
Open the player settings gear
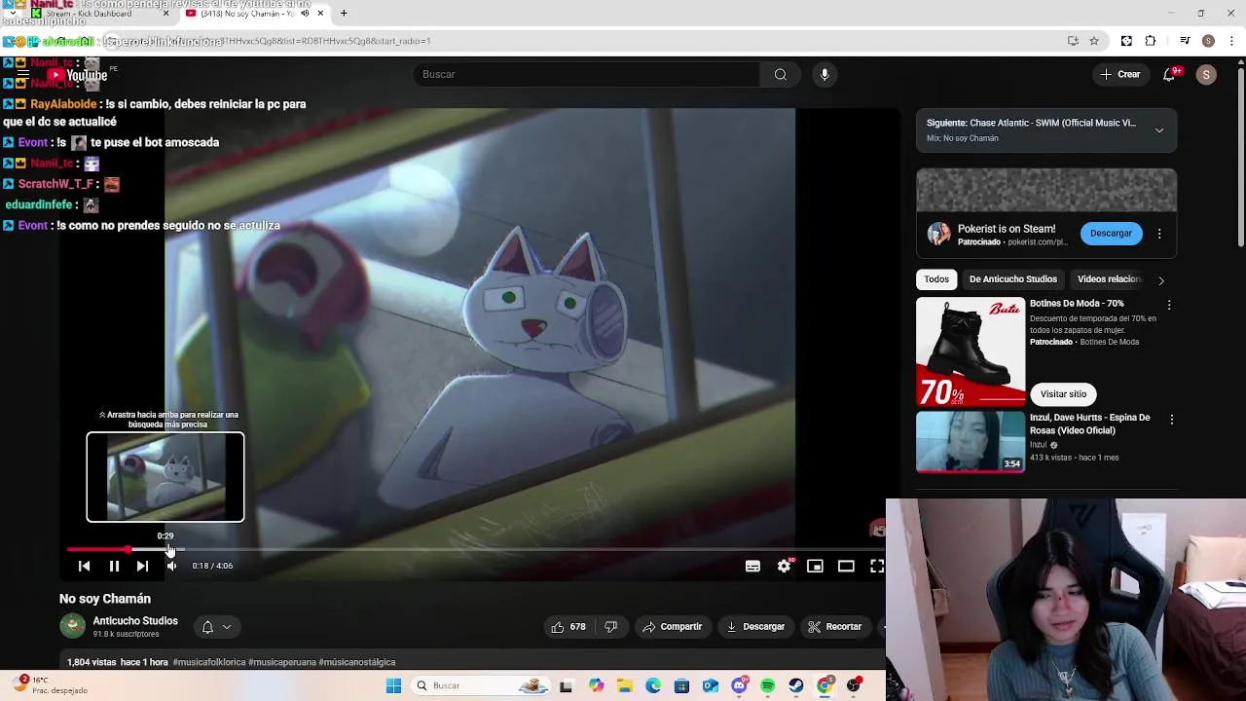pos(785,566)
